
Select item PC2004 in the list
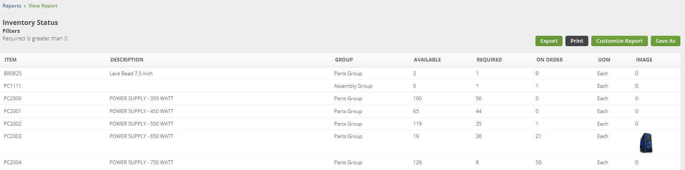coord(12,163)
